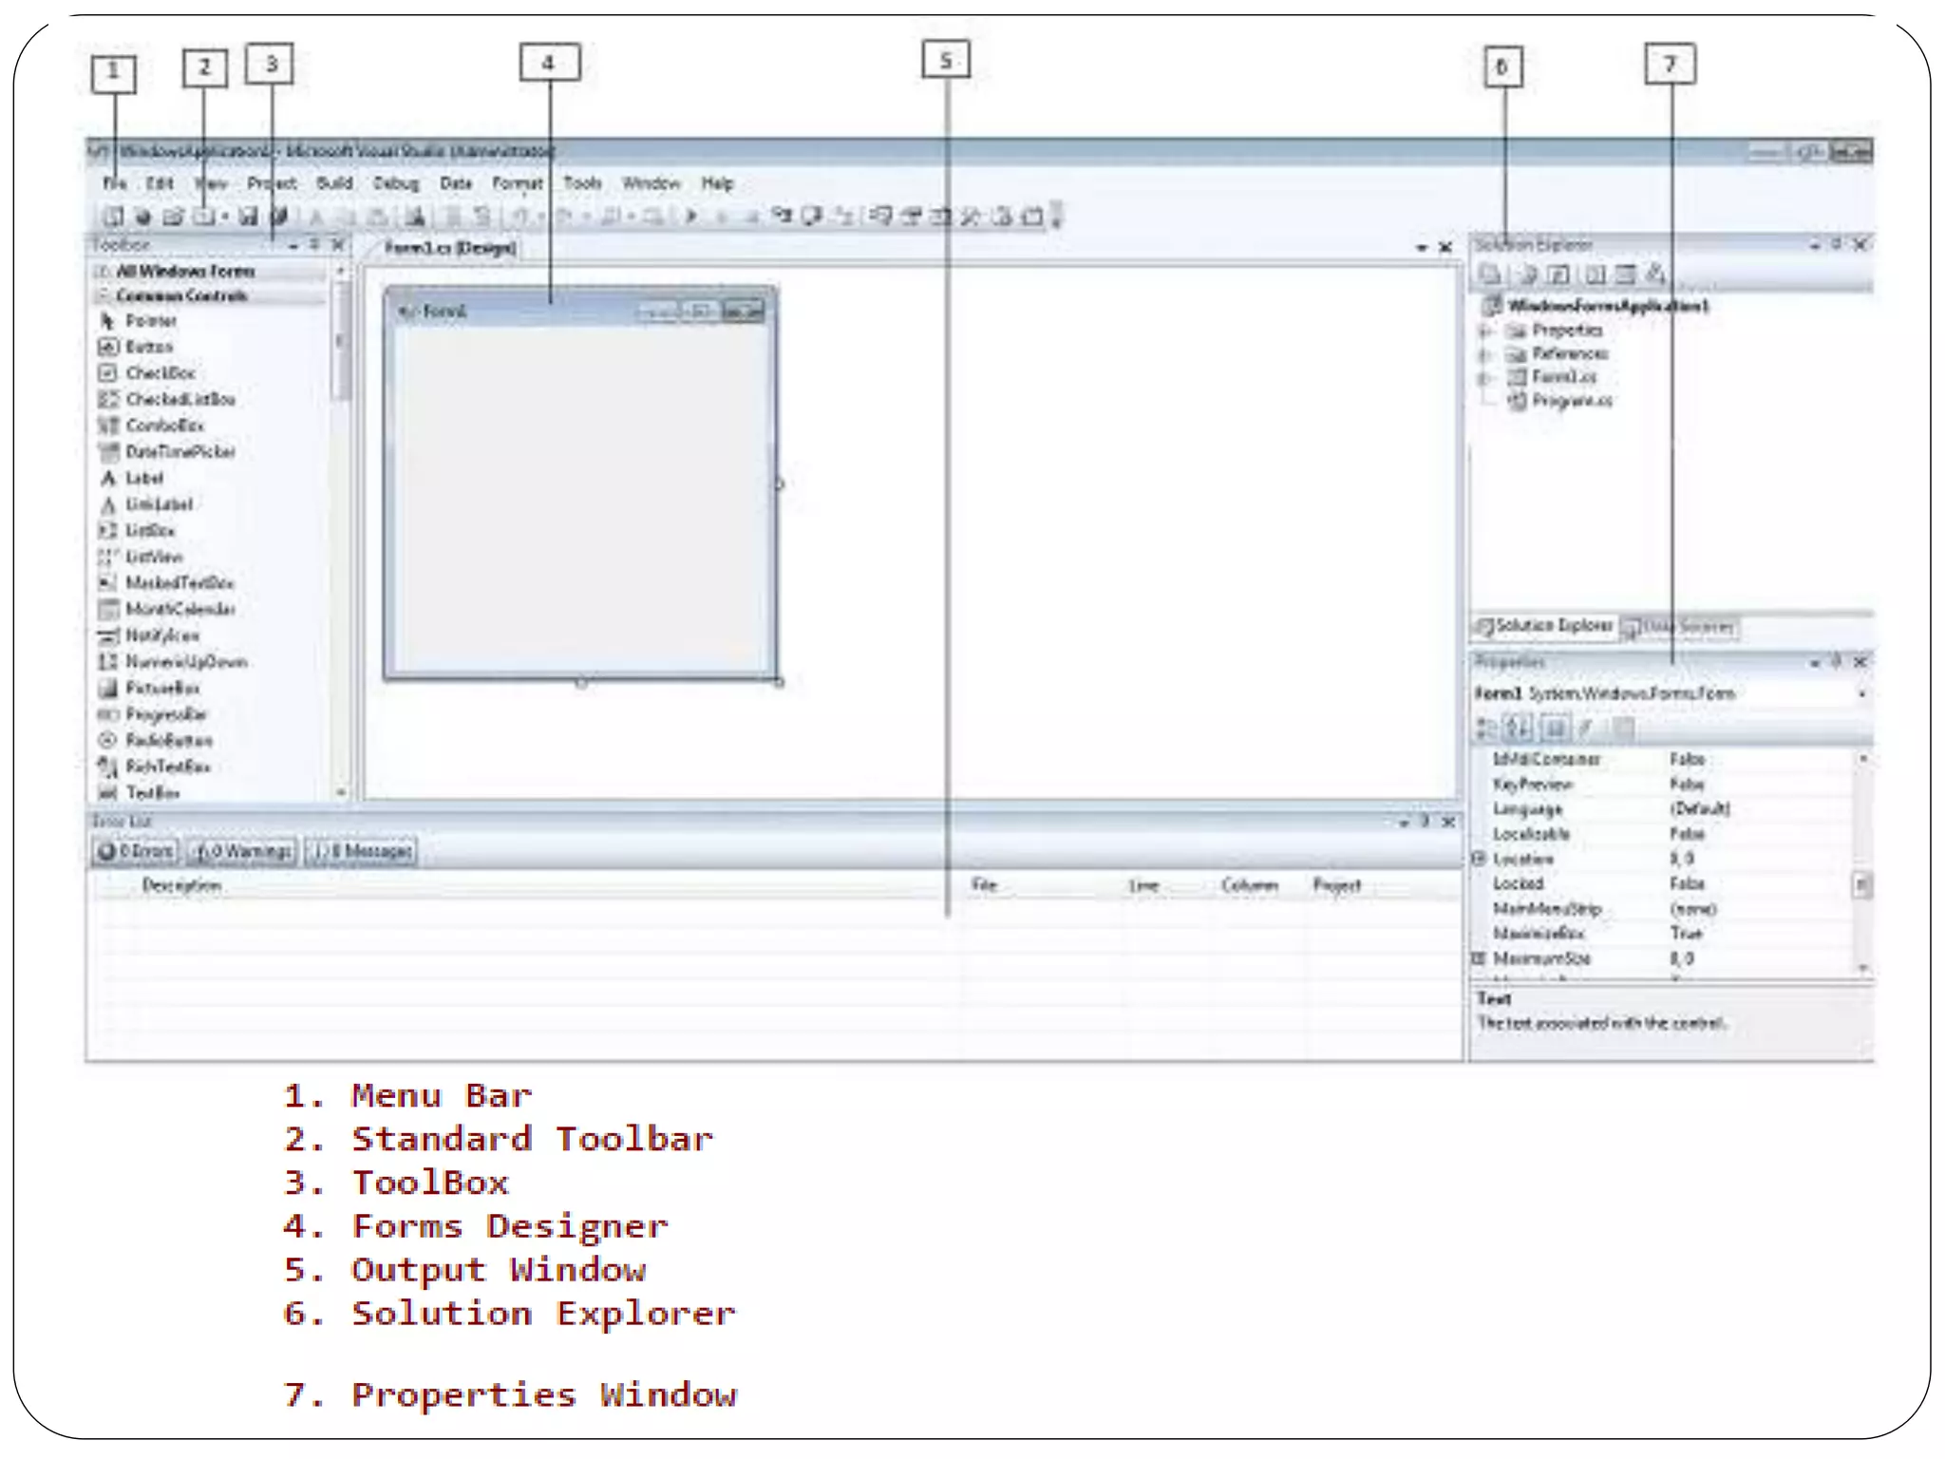The height and width of the screenshot is (1459, 1945).
Task: Expand the Form1.cs tree node
Action: pyautogui.click(x=1484, y=378)
